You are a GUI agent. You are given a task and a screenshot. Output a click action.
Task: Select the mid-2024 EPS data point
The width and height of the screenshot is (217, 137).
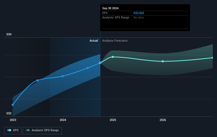(87, 68)
